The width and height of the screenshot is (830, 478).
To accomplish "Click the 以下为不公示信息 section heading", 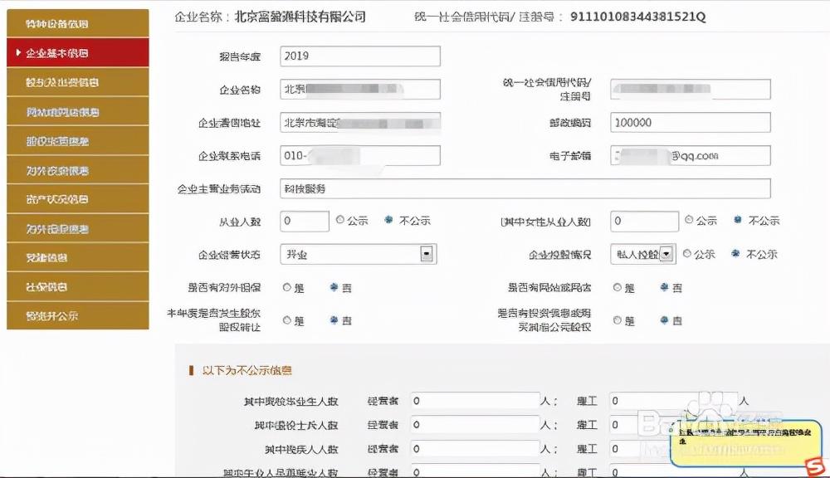I will pos(247,371).
